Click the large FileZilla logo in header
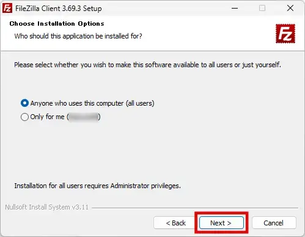The width and height of the screenshot is (305, 237). 285,34
